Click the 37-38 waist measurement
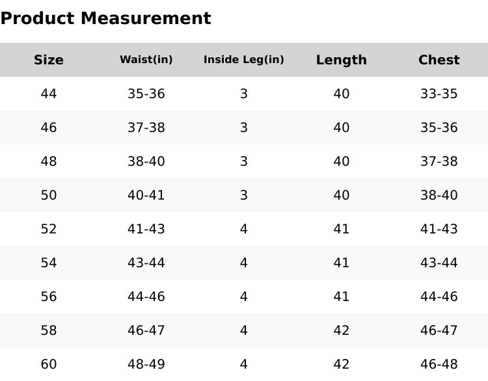The width and height of the screenshot is (488, 381). coord(146,127)
